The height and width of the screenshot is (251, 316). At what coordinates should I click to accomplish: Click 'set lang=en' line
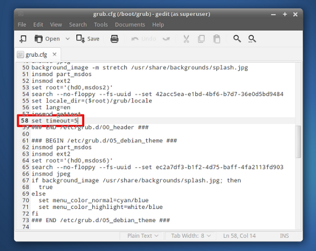pos(51,107)
